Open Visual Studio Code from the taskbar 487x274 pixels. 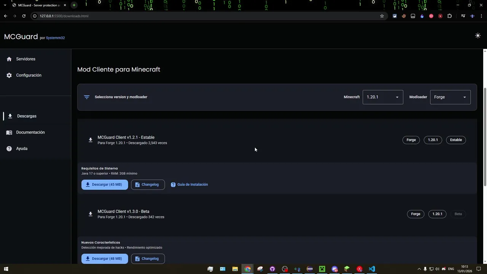(x=372, y=269)
